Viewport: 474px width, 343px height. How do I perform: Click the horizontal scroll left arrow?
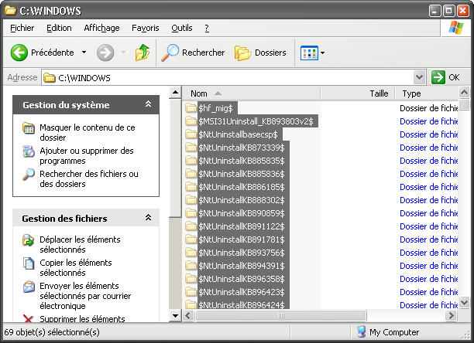point(187,315)
